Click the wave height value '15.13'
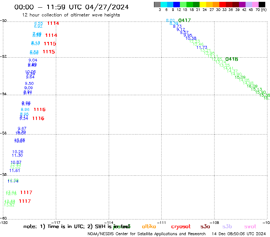 tap(256, 89)
